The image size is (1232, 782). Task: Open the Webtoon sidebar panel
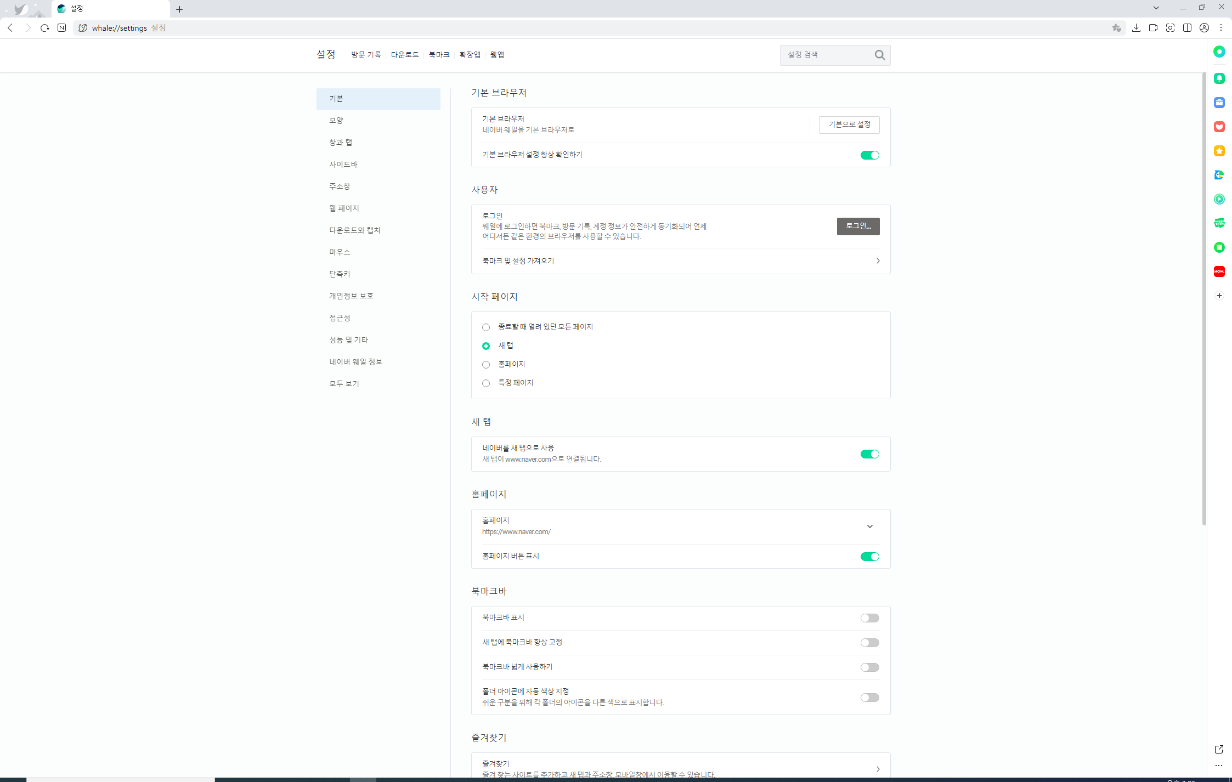pos(1219,223)
